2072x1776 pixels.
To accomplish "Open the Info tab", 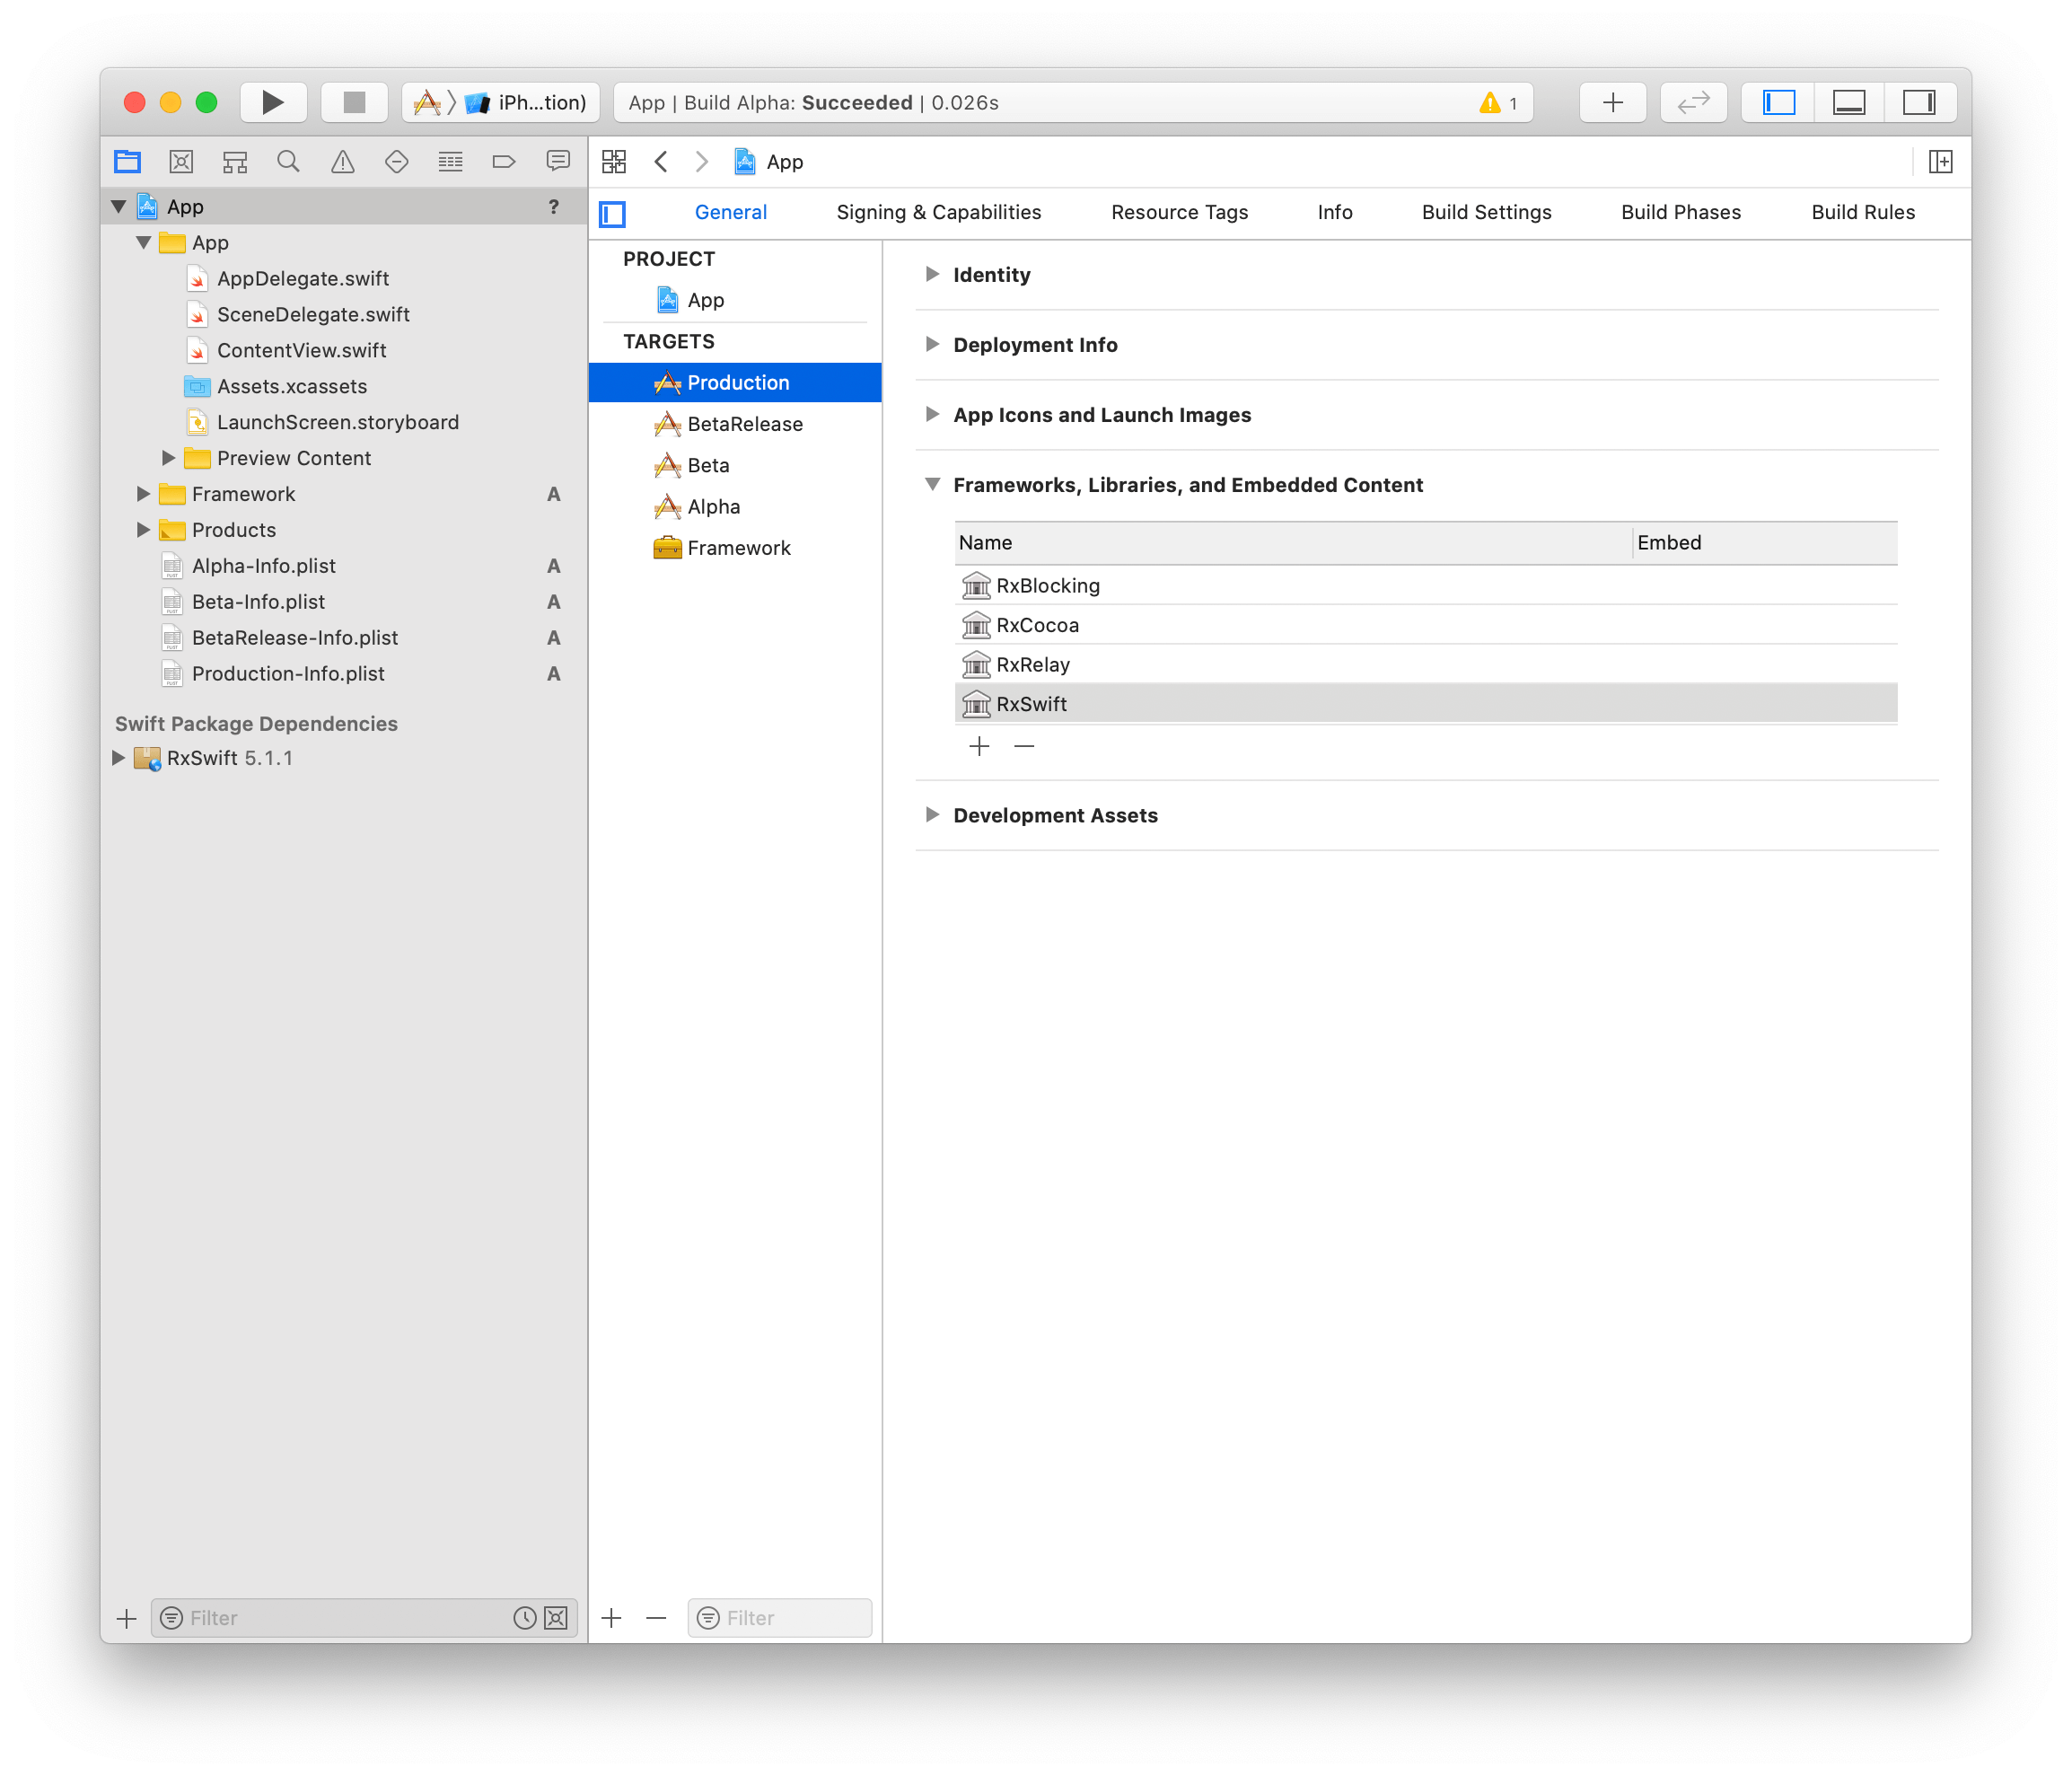I will tap(1334, 212).
